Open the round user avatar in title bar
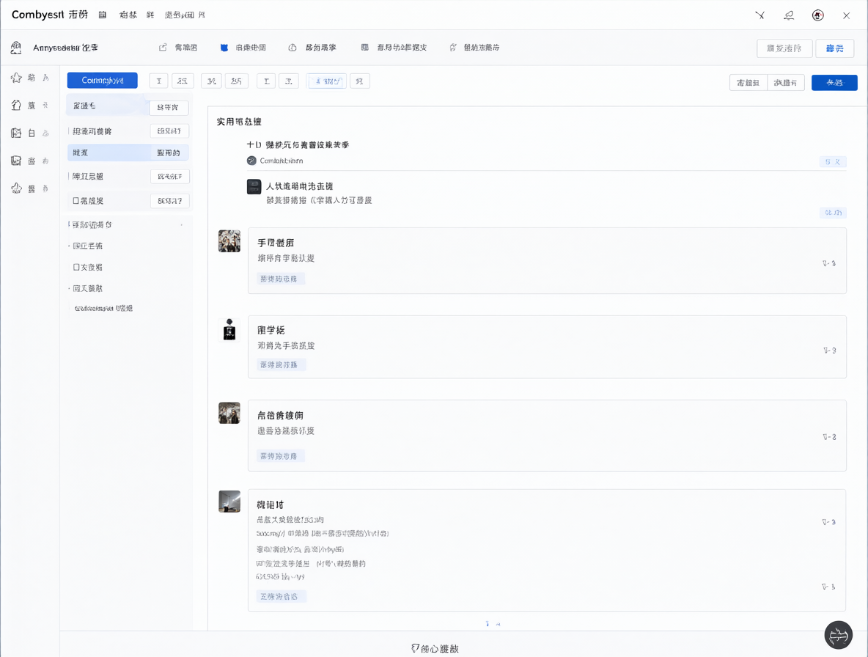This screenshot has width=868, height=657. 817,15
